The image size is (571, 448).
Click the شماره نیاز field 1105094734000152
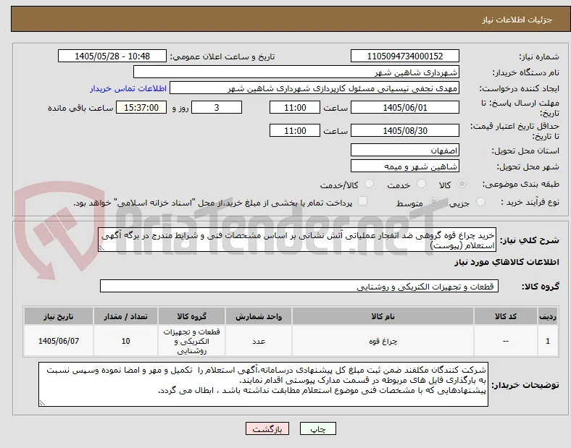(404, 56)
